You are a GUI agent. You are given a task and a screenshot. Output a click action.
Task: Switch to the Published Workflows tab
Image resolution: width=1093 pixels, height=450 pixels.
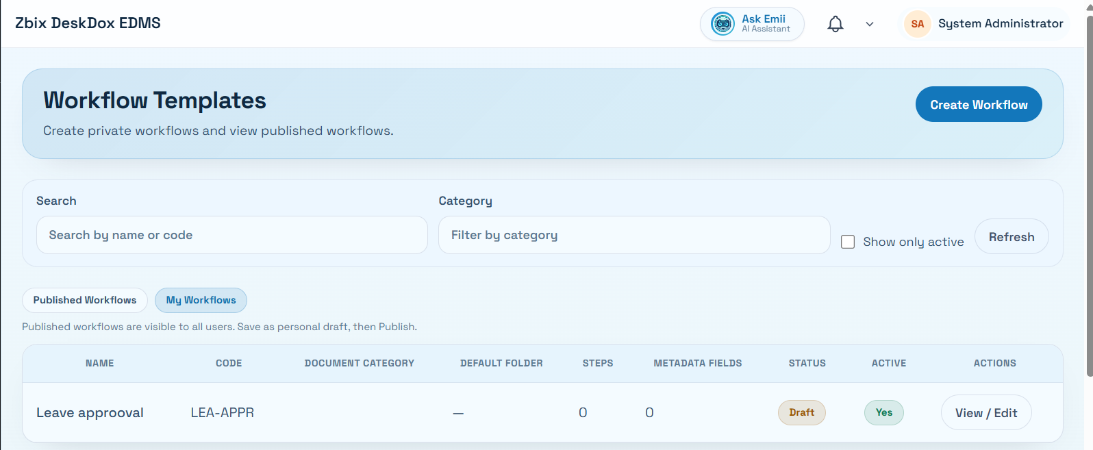click(85, 300)
